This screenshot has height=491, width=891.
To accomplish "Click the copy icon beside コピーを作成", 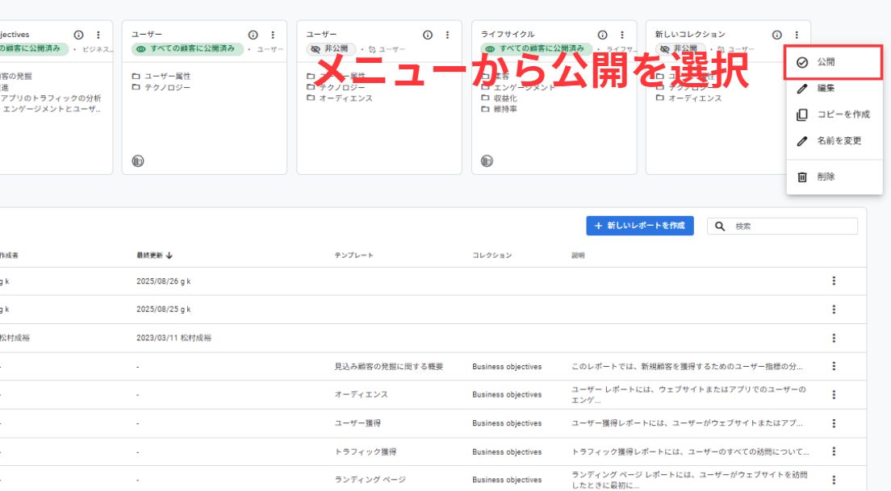I will [801, 114].
